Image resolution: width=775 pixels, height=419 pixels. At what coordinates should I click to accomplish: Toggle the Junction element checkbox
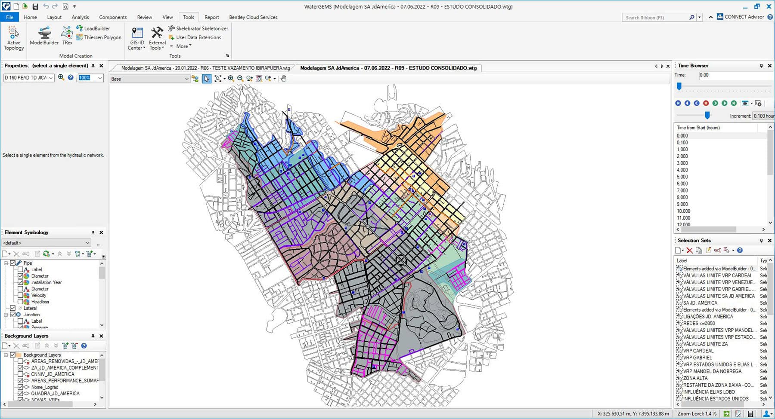[13, 315]
